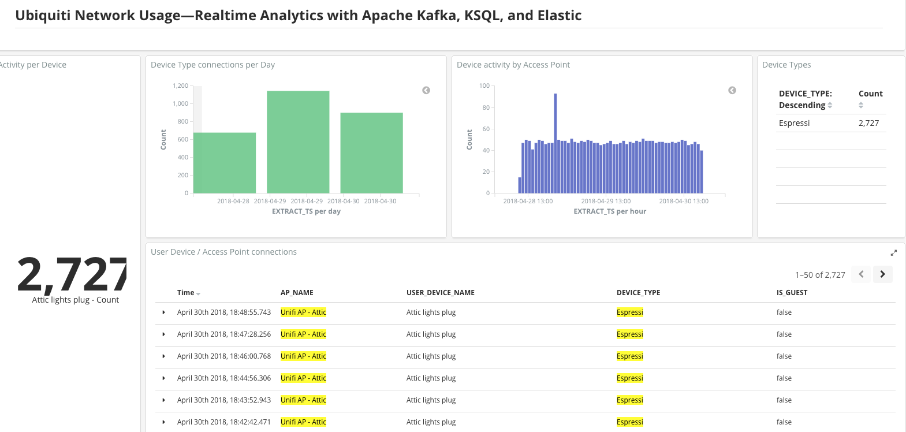
Task: Expand the row timestamped 18:48:55.743
Action: [164, 312]
